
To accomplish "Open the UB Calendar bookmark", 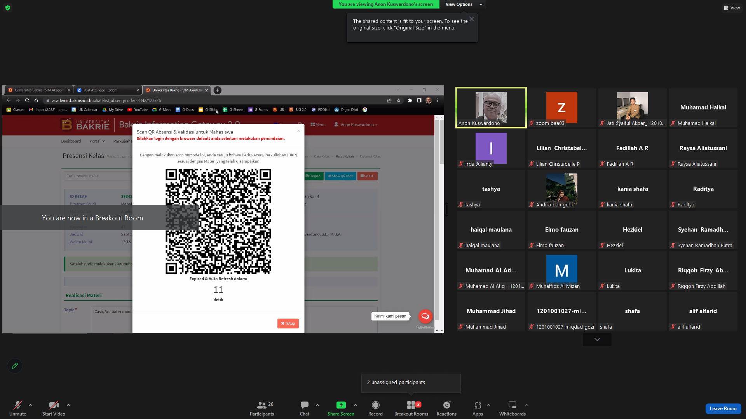I will click(84, 110).
